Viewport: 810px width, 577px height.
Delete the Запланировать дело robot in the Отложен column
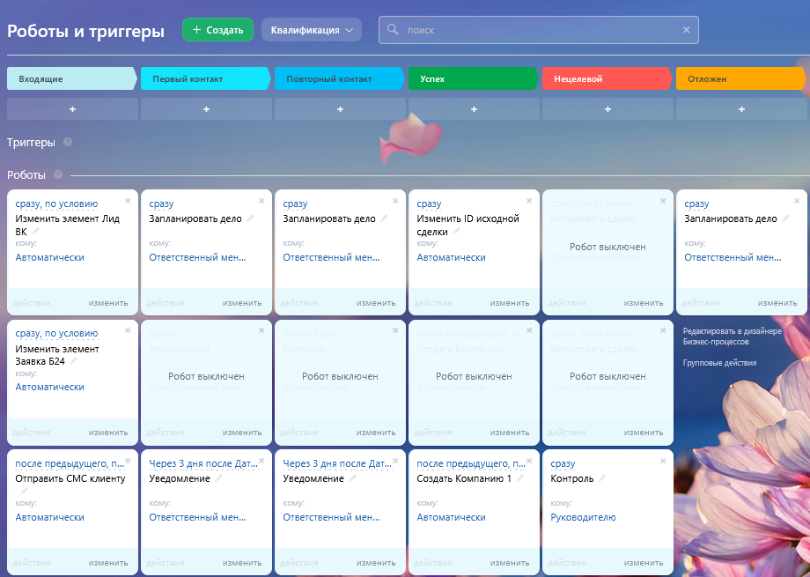797,201
